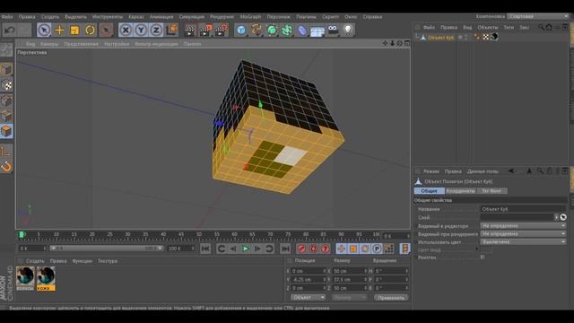Viewport: 574px width, 323px height.
Task: Toggle position keyframe recording
Action: click(x=341, y=249)
